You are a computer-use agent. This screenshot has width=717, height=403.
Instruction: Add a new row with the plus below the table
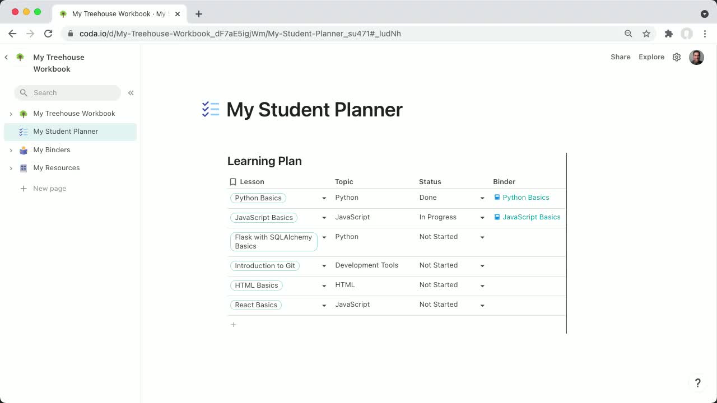coord(233,325)
